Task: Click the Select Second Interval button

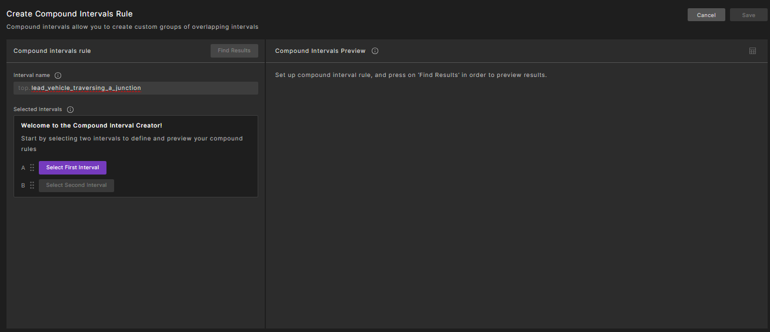Action: click(x=76, y=185)
